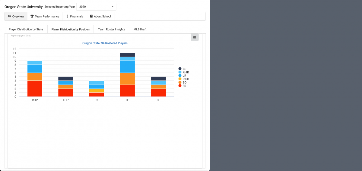Click the RHP axis label

point(35,100)
